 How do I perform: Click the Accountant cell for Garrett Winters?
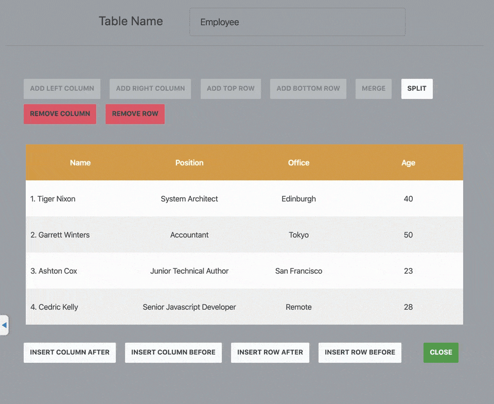pyautogui.click(x=189, y=234)
